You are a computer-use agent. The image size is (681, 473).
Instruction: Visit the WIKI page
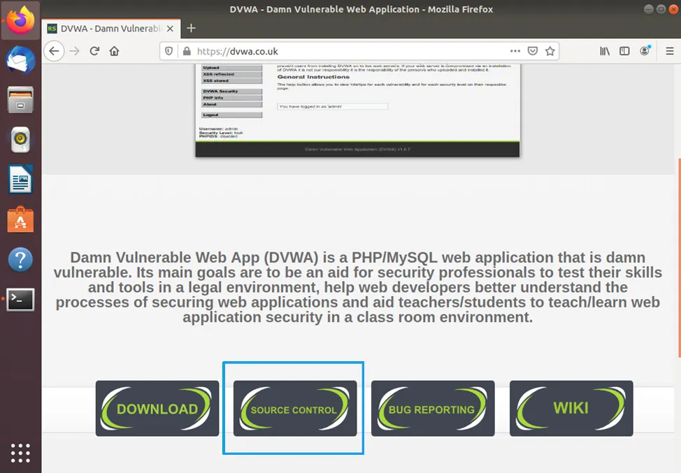(571, 408)
